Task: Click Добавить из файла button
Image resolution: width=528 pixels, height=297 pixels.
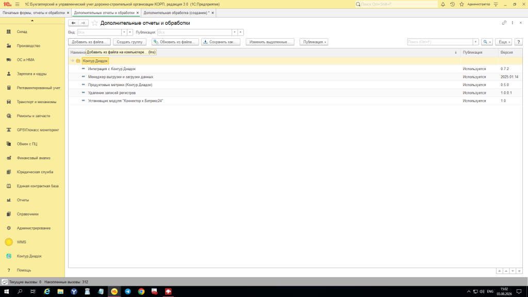Action: (x=89, y=42)
